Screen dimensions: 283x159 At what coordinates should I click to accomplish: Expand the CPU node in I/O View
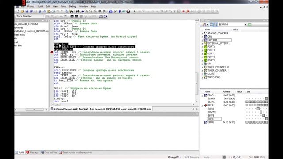(203, 37)
